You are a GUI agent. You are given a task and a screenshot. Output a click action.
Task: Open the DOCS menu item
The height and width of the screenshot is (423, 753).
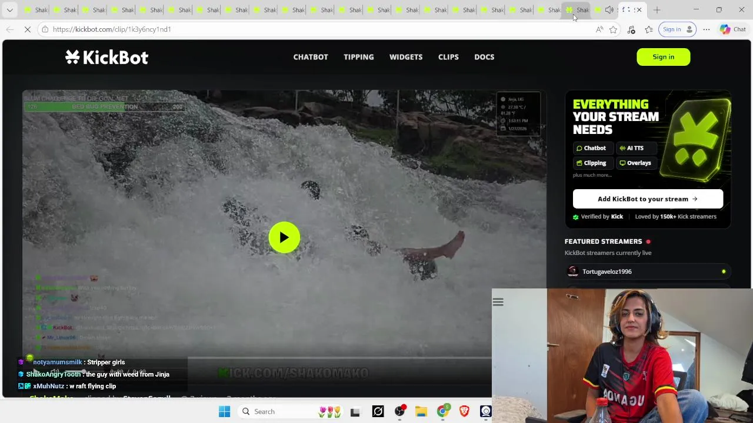(x=484, y=57)
